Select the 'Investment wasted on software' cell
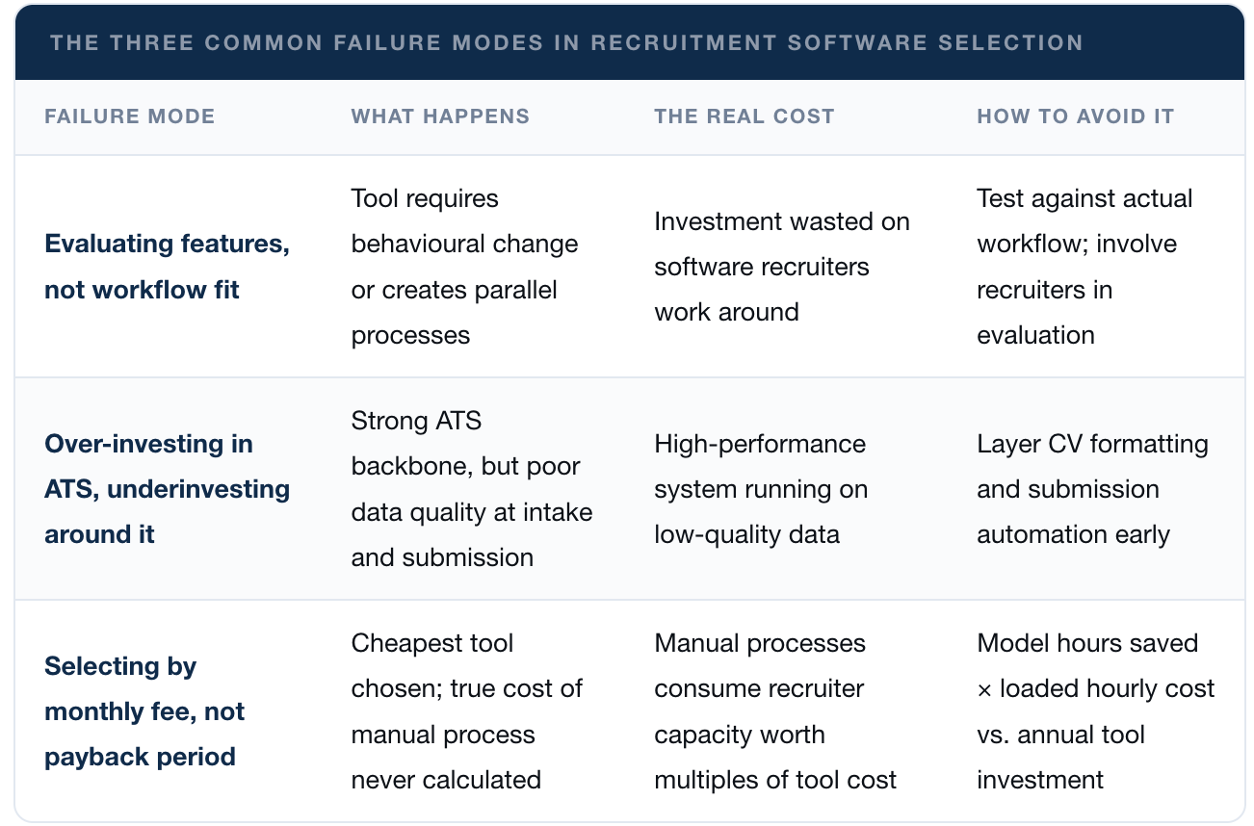Screen dimensions: 1254x826 pos(781,267)
